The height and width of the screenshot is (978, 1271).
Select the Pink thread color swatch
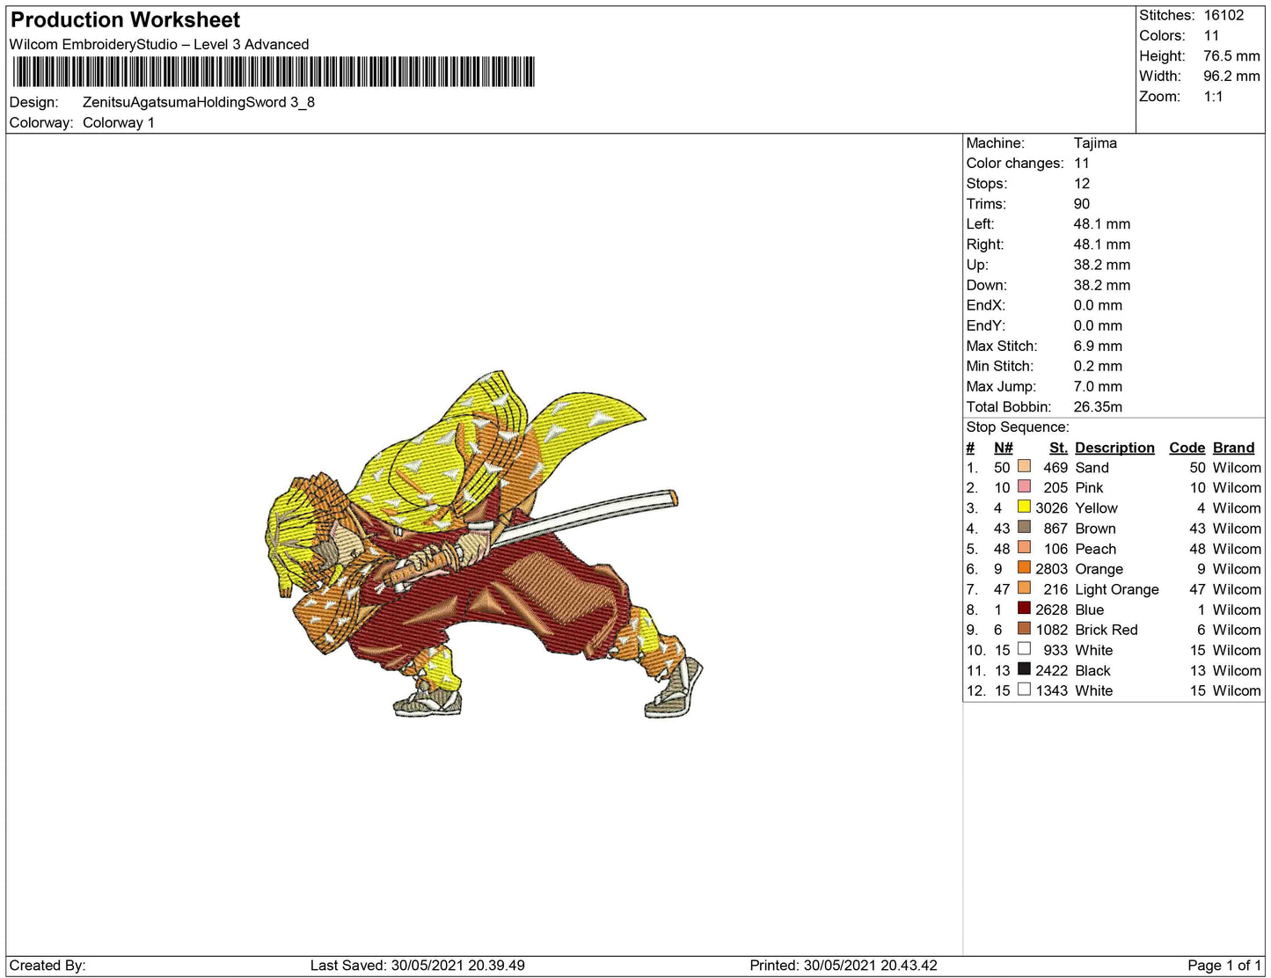pos(1024,486)
